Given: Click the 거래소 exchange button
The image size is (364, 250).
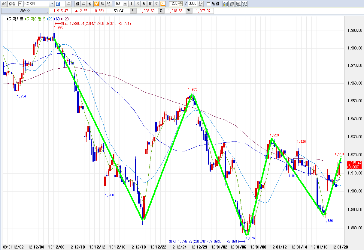Looking at the screenshot, I should (x=25, y=11).
